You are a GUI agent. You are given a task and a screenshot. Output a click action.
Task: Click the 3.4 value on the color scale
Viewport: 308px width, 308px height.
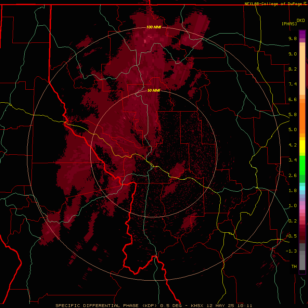[293, 160]
